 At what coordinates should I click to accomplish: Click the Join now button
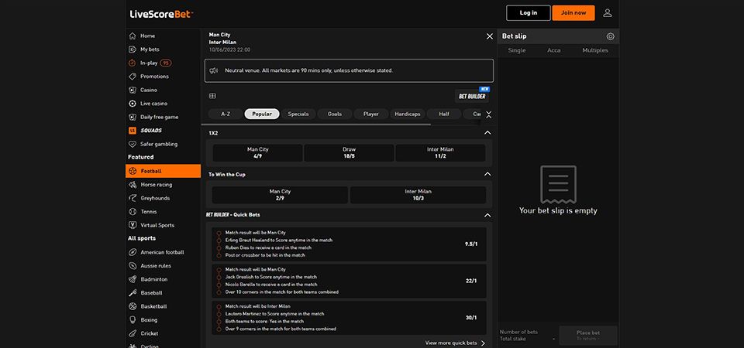[x=573, y=13]
